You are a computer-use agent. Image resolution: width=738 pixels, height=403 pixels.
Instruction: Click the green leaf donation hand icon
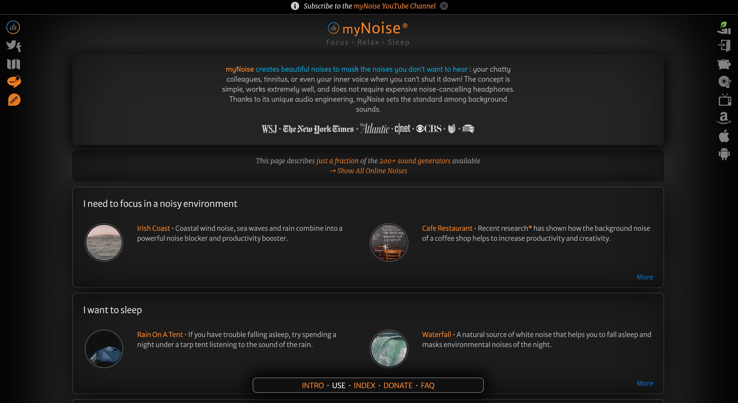(x=724, y=28)
